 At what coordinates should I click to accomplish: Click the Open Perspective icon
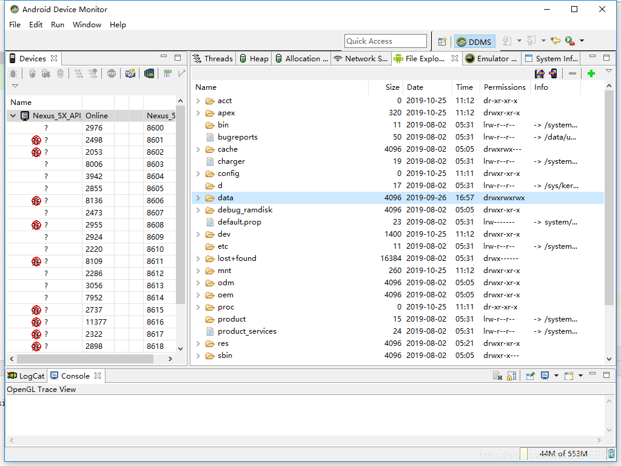point(442,41)
